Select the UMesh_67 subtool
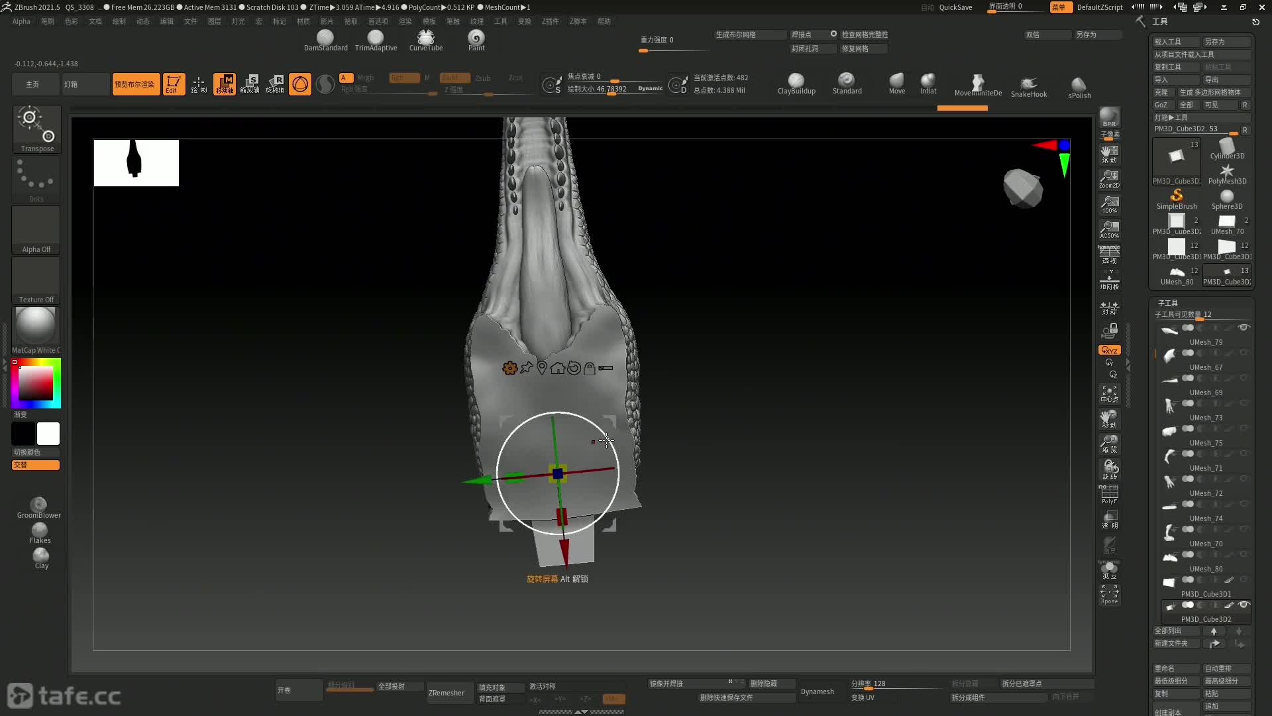Screen dimensions: 1272x716 coord(1204,359)
